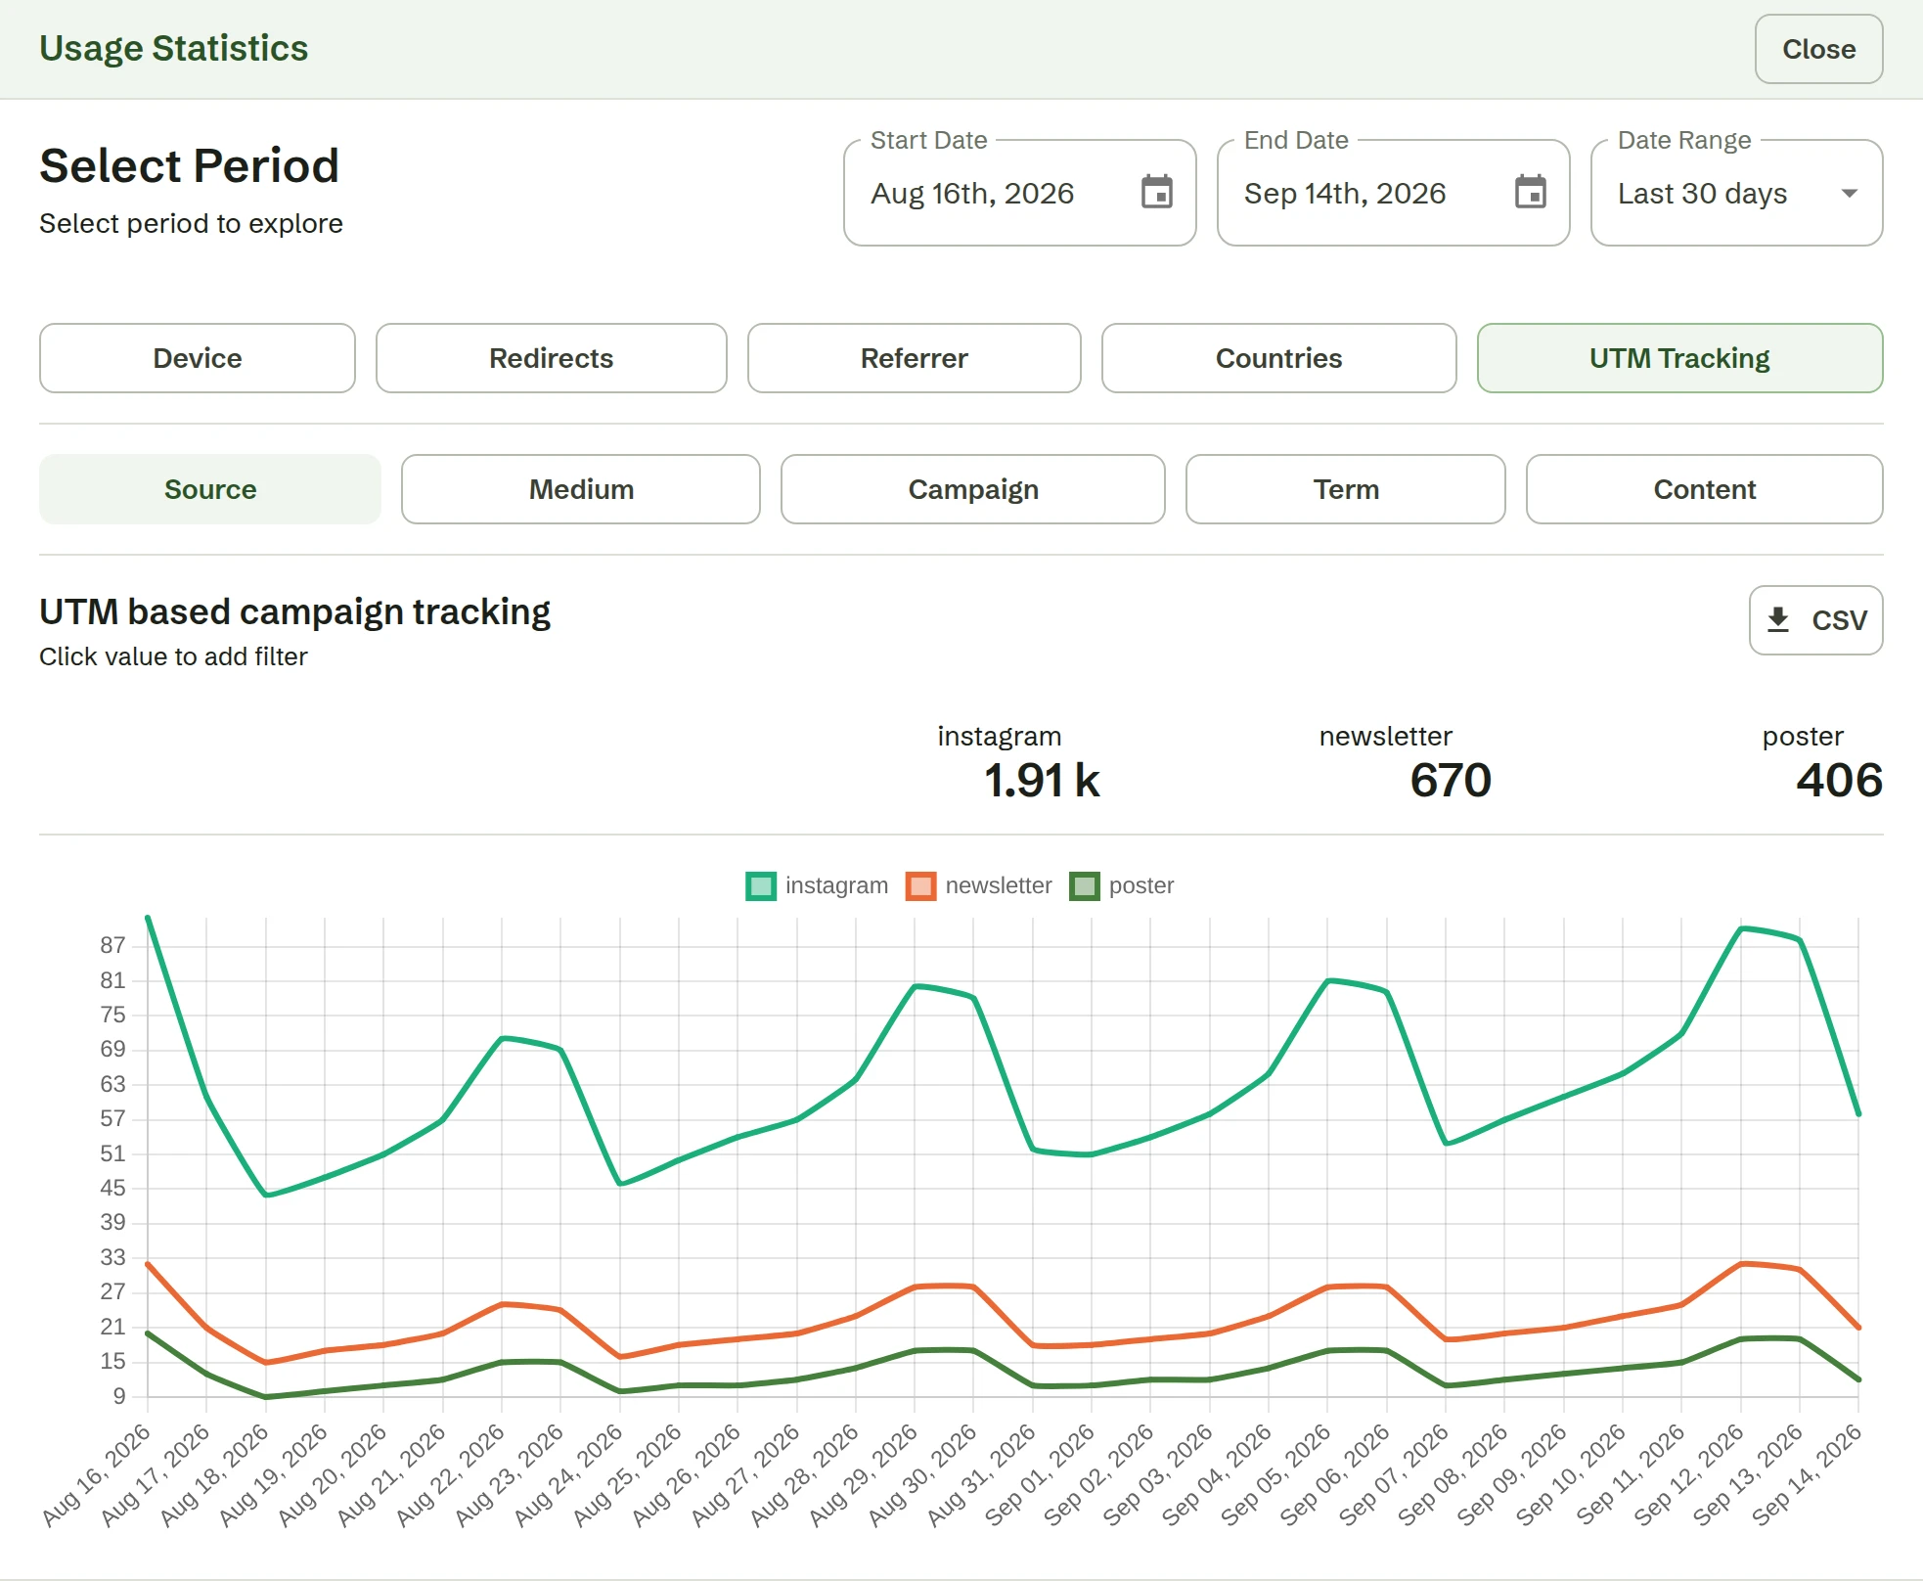Click the 'Click value to add filter' hint
Viewport: 1923px width, 1581px height.
click(x=173, y=656)
